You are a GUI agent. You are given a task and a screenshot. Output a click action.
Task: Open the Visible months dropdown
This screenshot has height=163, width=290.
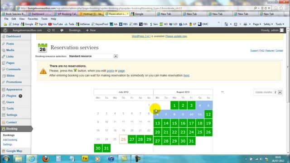(x=278, y=92)
